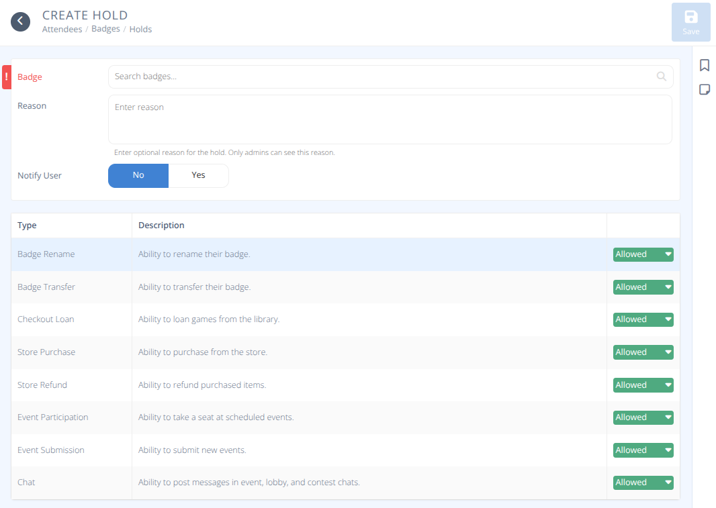Open the bookmark icon in sidebar

(x=705, y=65)
